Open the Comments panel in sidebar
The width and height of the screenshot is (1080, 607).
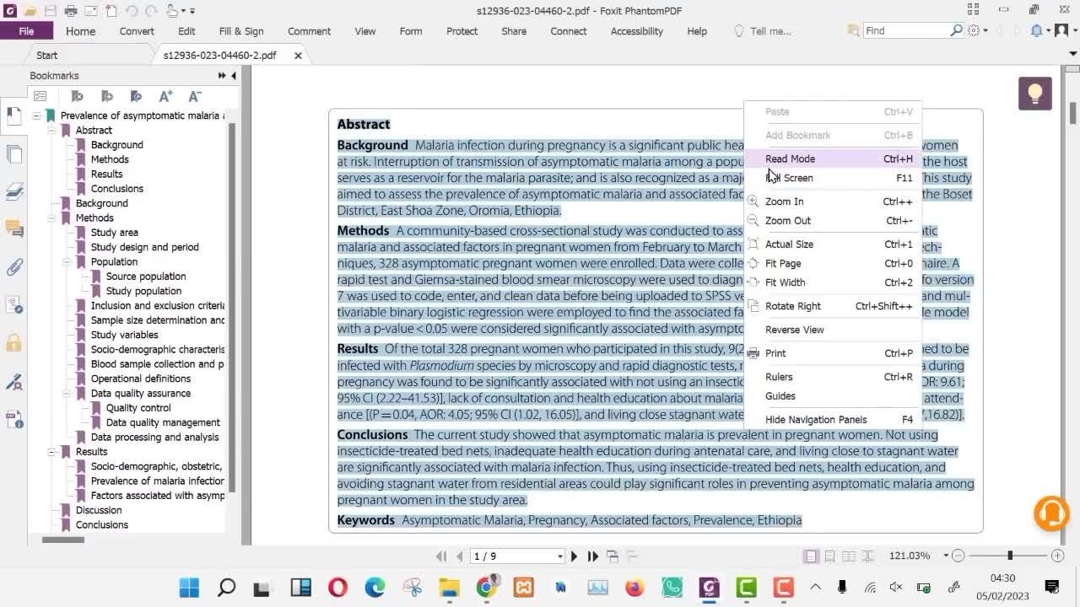click(x=14, y=228)
